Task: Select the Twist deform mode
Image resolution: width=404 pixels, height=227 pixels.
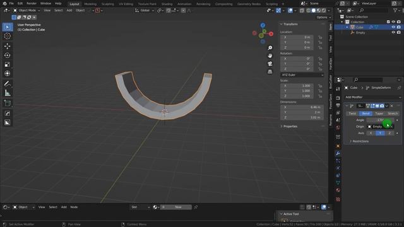Action: (352, 113)
